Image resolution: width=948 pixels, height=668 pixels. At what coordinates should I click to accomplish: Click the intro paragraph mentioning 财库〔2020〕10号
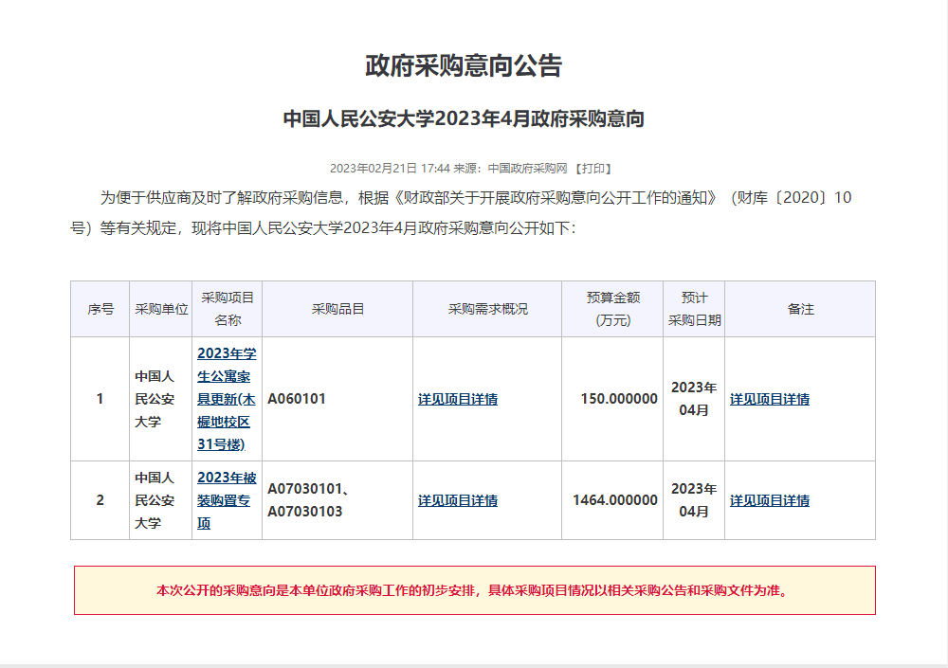461,213
